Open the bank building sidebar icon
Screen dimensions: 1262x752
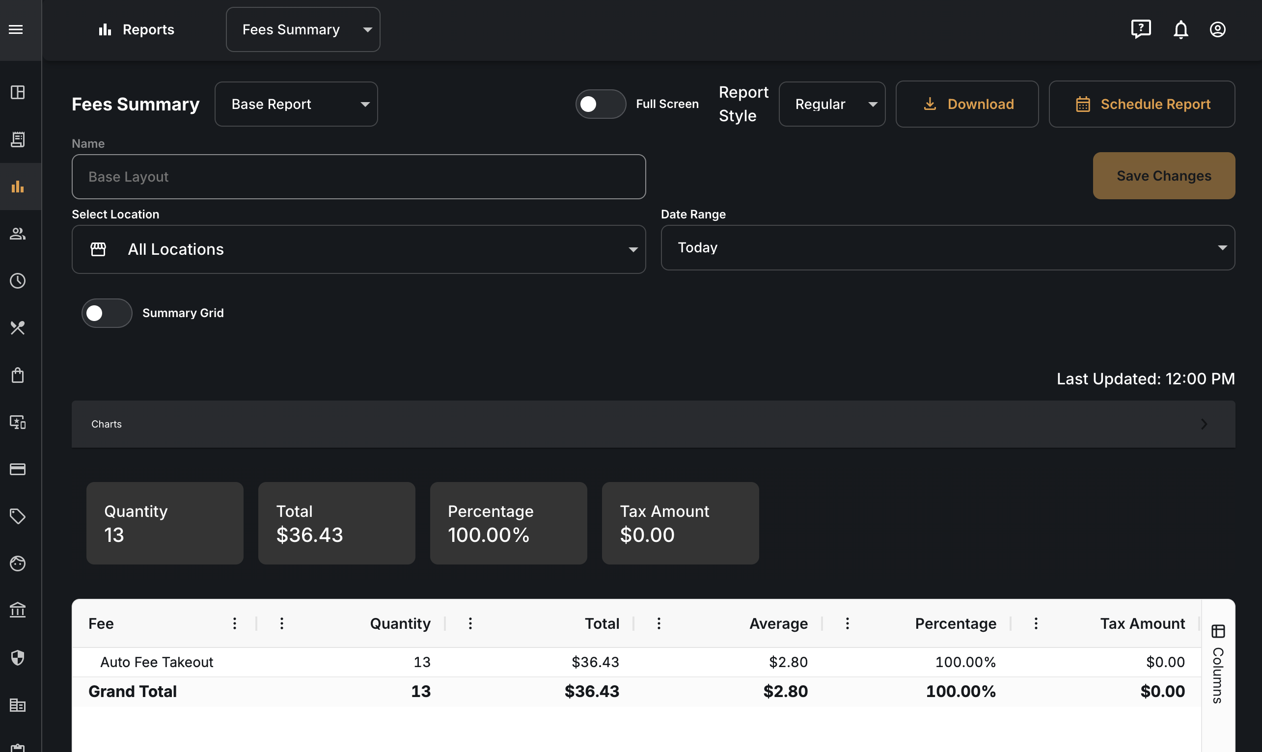(x=18, y=610)
